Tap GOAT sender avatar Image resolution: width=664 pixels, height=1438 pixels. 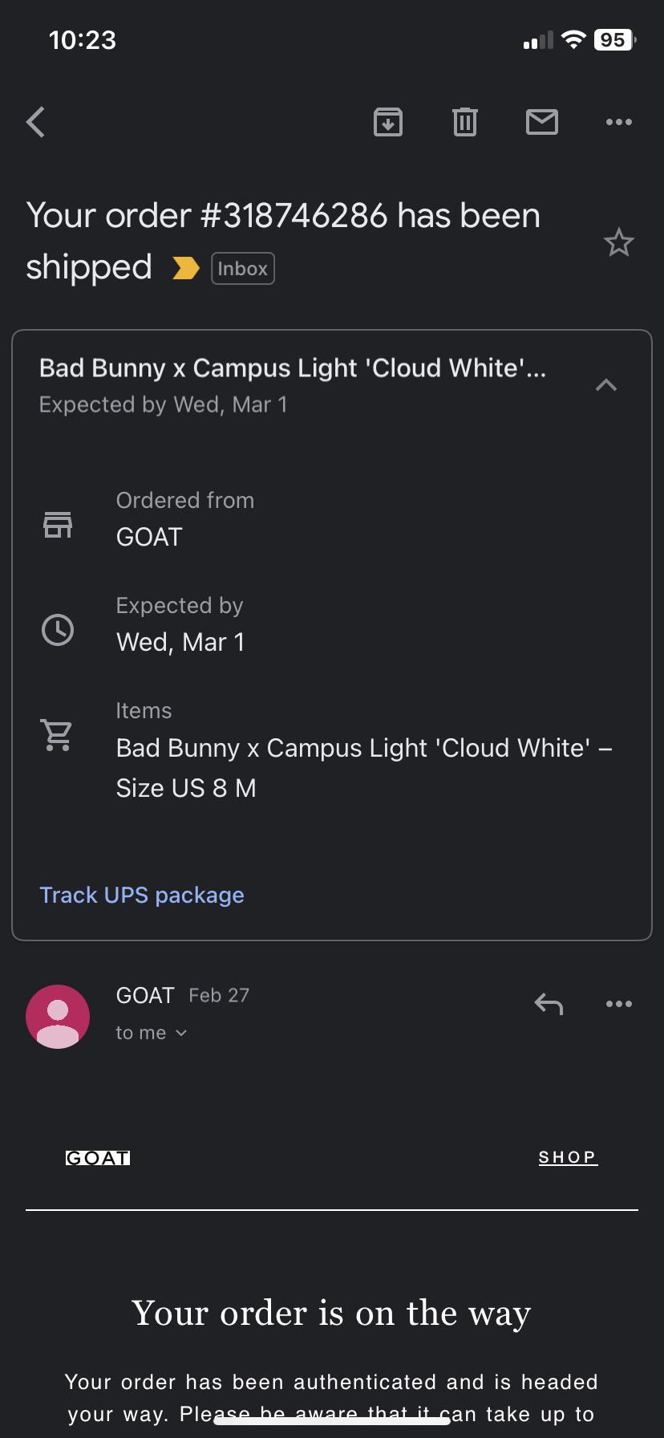coord(58,1017)
